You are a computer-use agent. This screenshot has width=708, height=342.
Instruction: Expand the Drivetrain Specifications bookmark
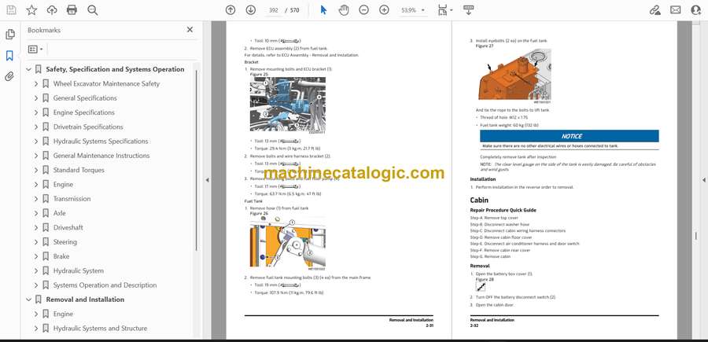coord(36,127)
